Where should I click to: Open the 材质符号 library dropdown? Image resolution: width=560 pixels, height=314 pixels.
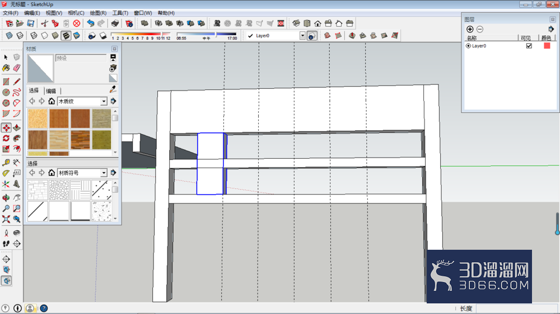tap(104, 173)
